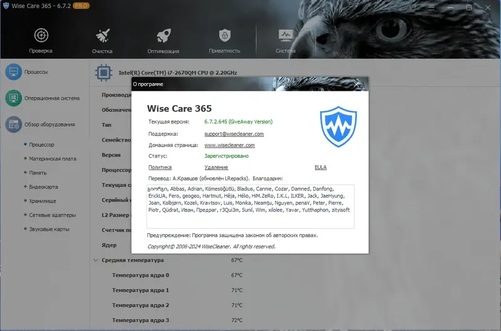Open the Проверка checkup icon
501x331 pixels.
41,36
